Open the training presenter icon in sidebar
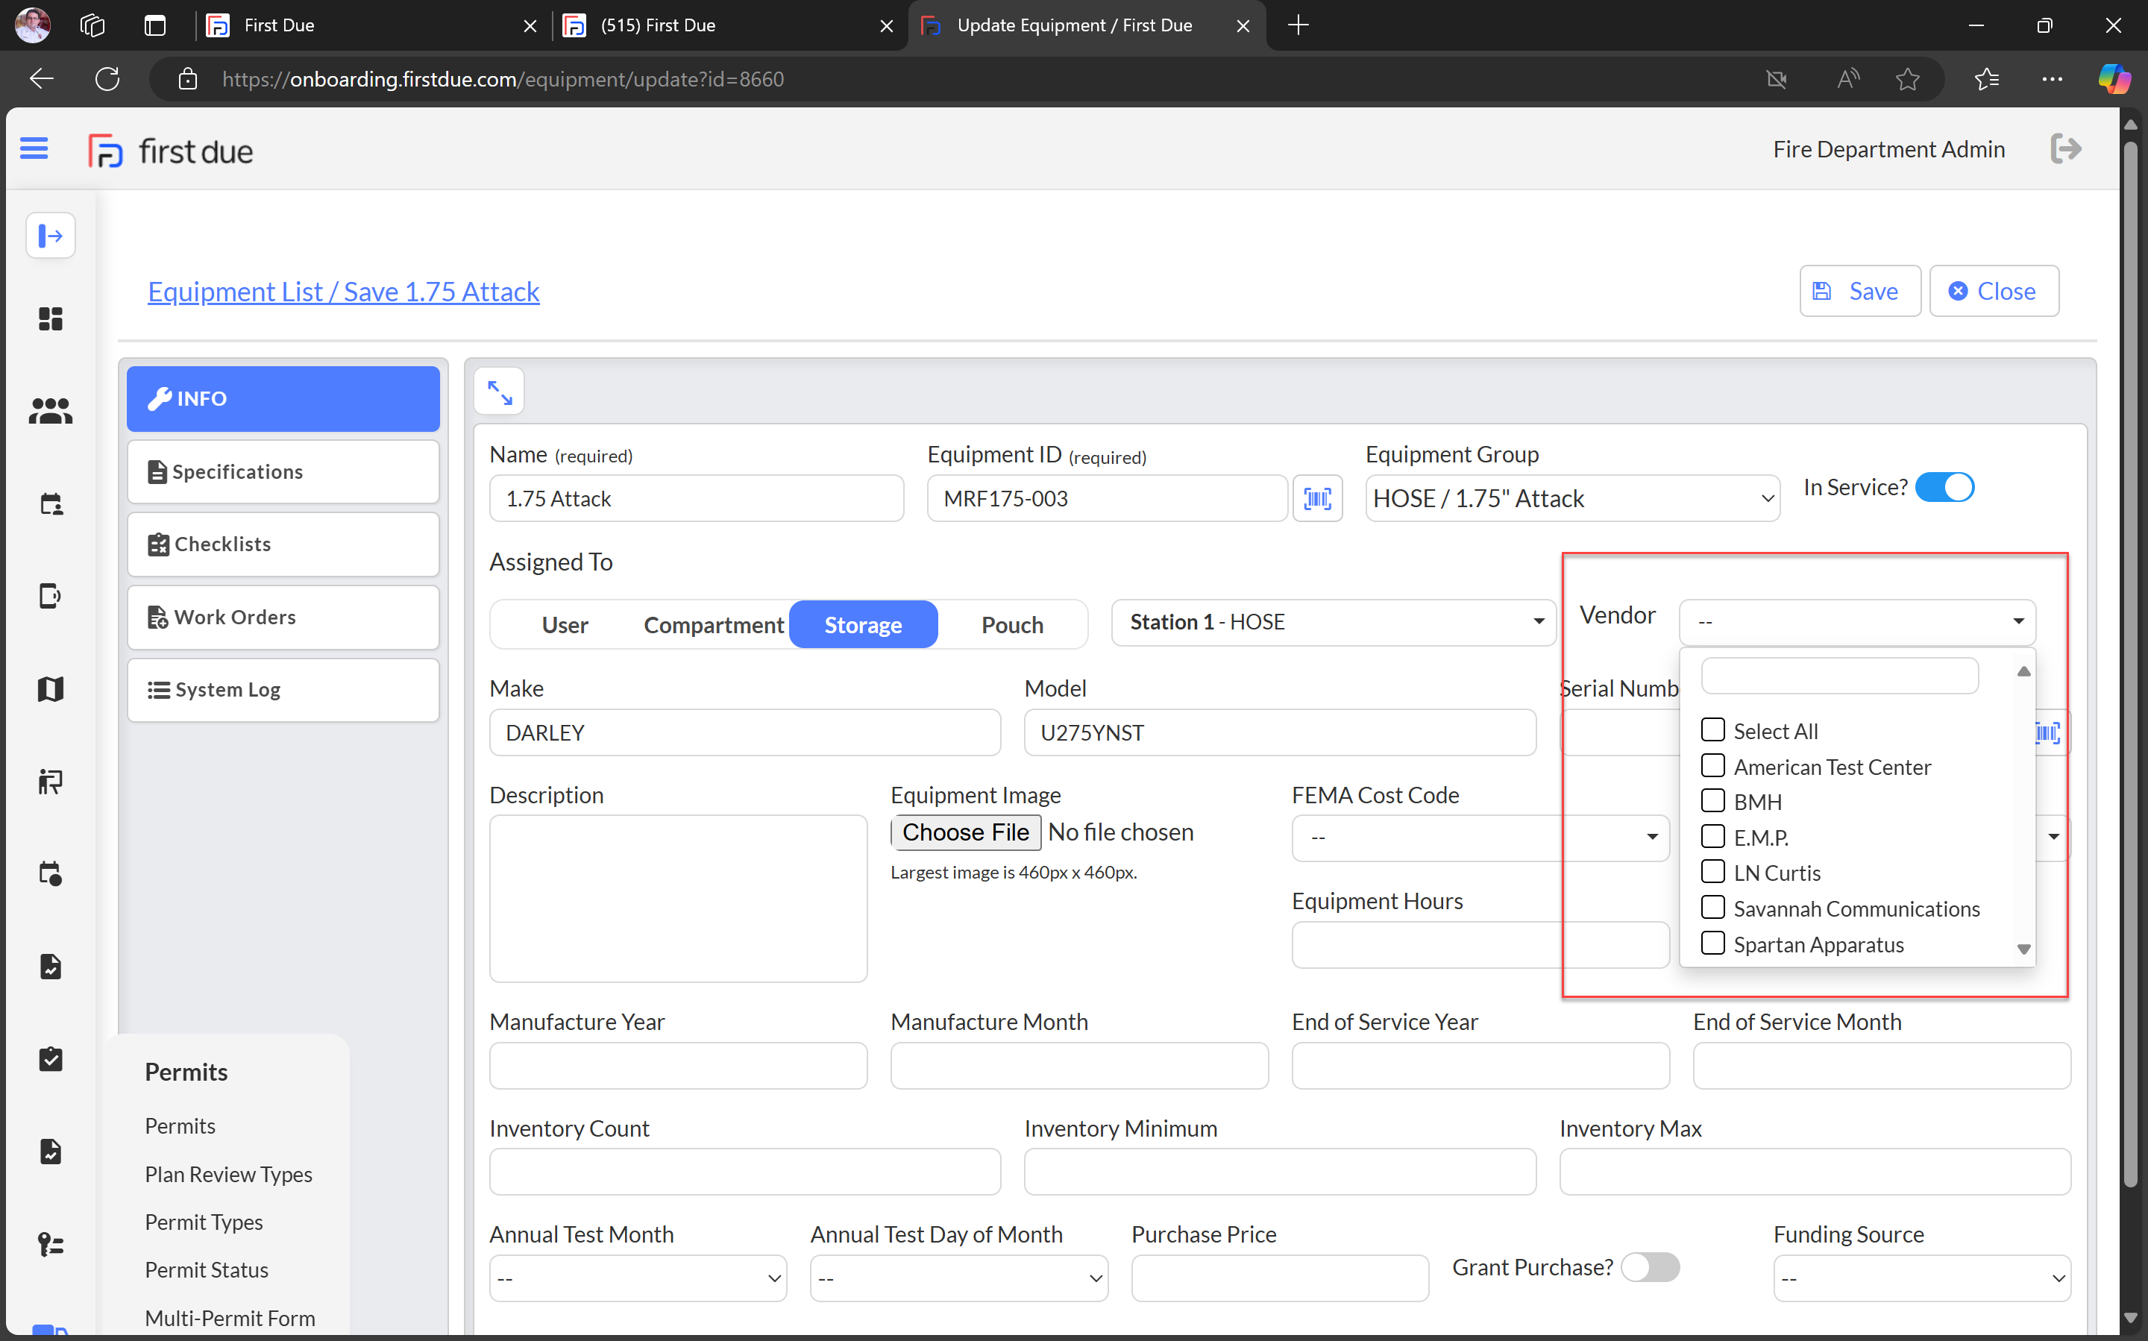Image resolution: width=2148 pixels, height=1341 pixels. [51, 782]
